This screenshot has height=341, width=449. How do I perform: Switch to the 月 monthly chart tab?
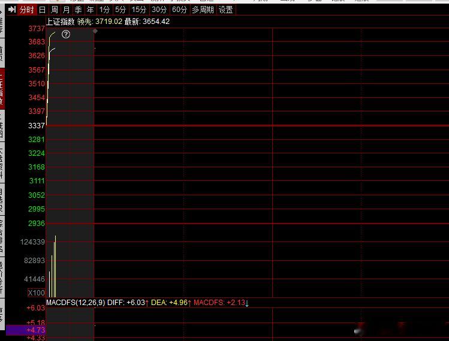coord(66,10)
